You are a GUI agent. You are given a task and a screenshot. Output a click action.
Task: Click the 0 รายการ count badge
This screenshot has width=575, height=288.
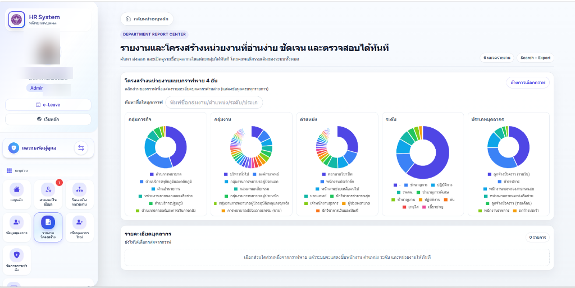point(537,238)
